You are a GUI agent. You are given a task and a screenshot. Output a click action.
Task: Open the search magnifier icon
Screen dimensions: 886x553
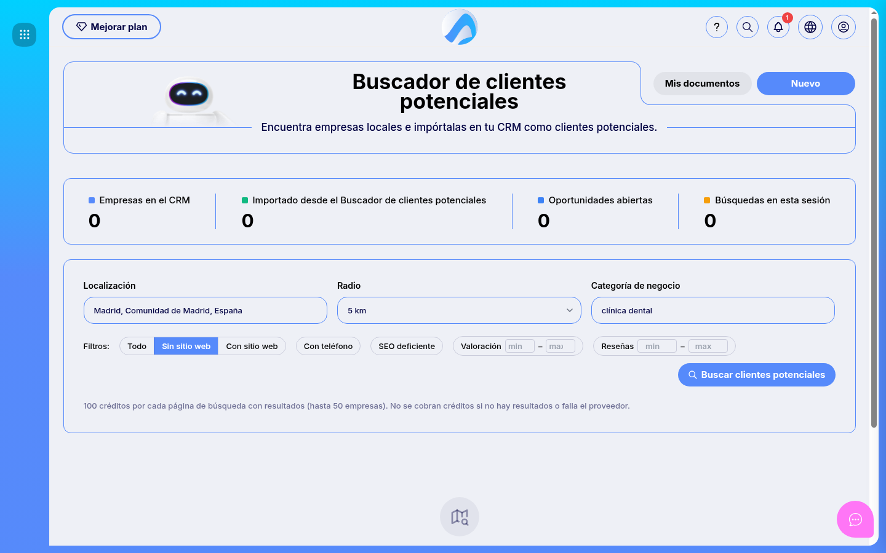pos(748,27)
